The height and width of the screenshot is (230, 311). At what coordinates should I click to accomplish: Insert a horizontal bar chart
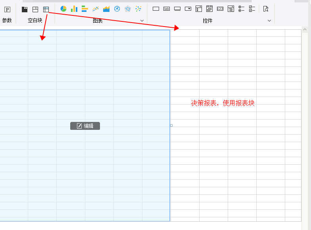[x=85, y=9]
